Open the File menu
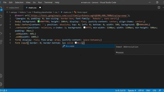The width and height of the screenshot is (164, 92). pos(5,2)
